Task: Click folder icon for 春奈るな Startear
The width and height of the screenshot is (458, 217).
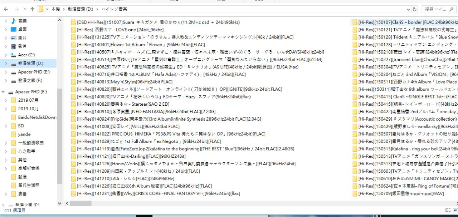Action: click(73, 104)
